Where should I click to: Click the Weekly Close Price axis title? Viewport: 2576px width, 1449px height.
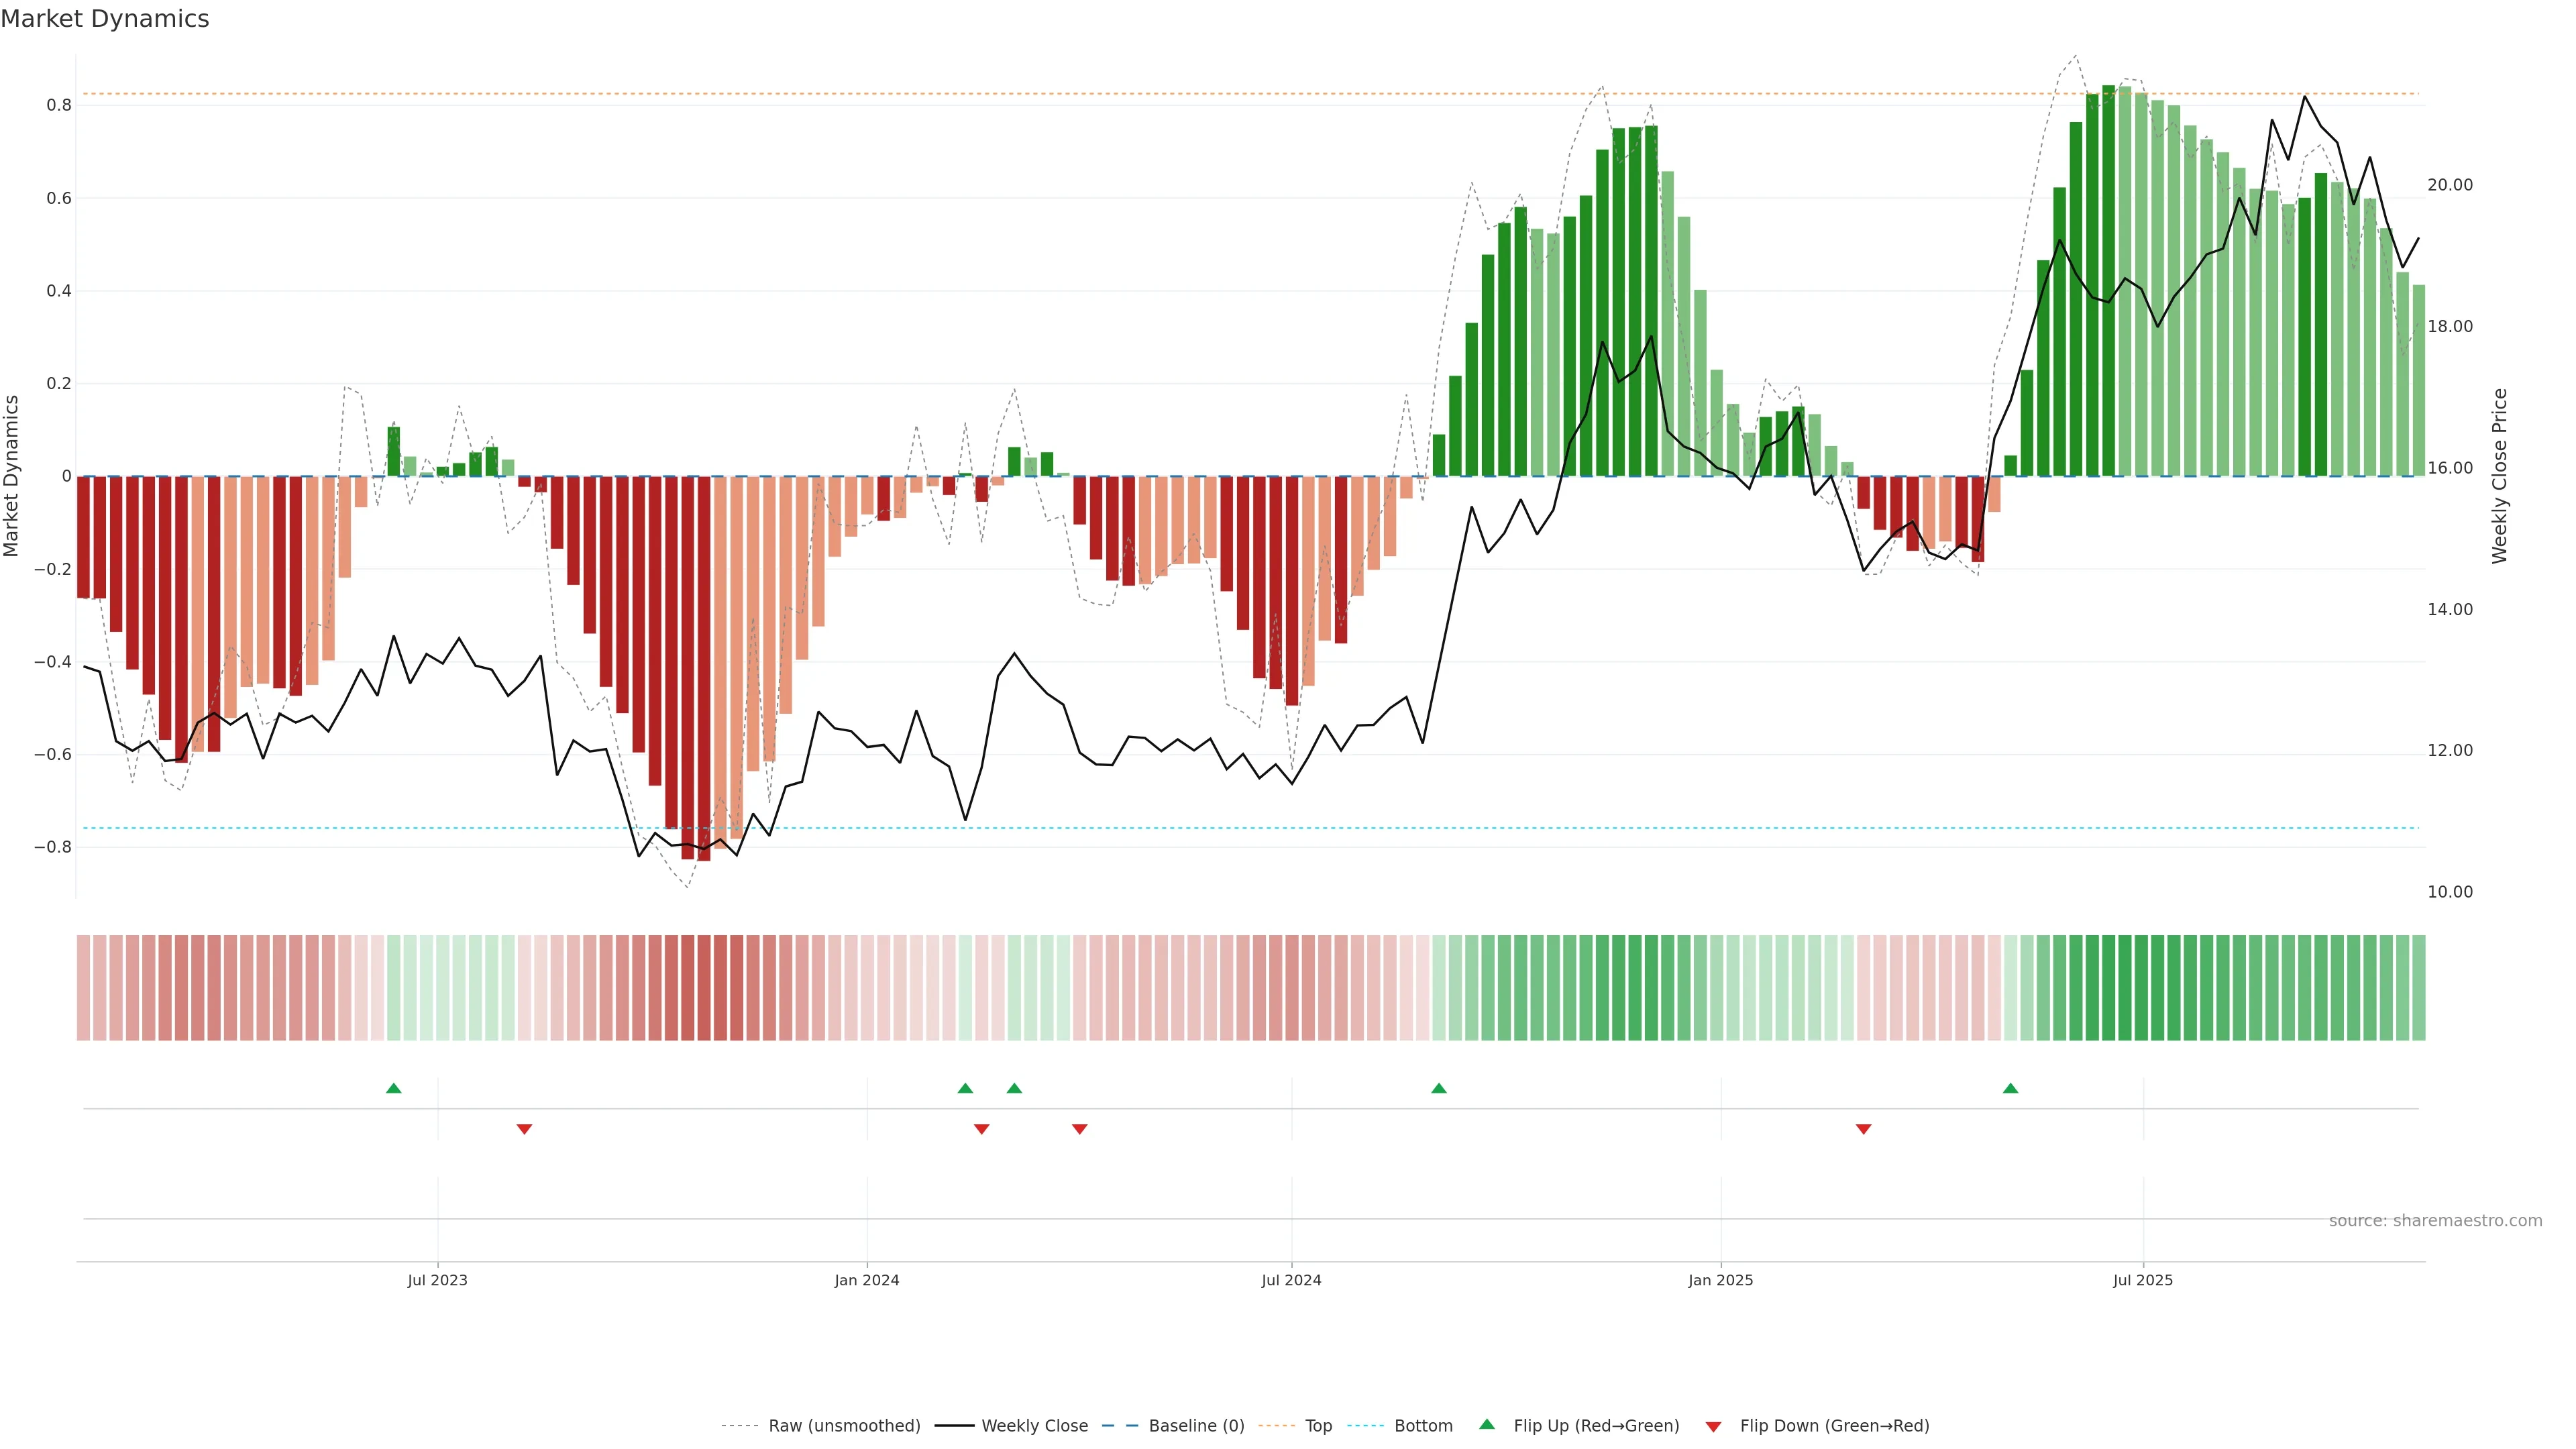pyautogui.click(x=2499, y=476)
